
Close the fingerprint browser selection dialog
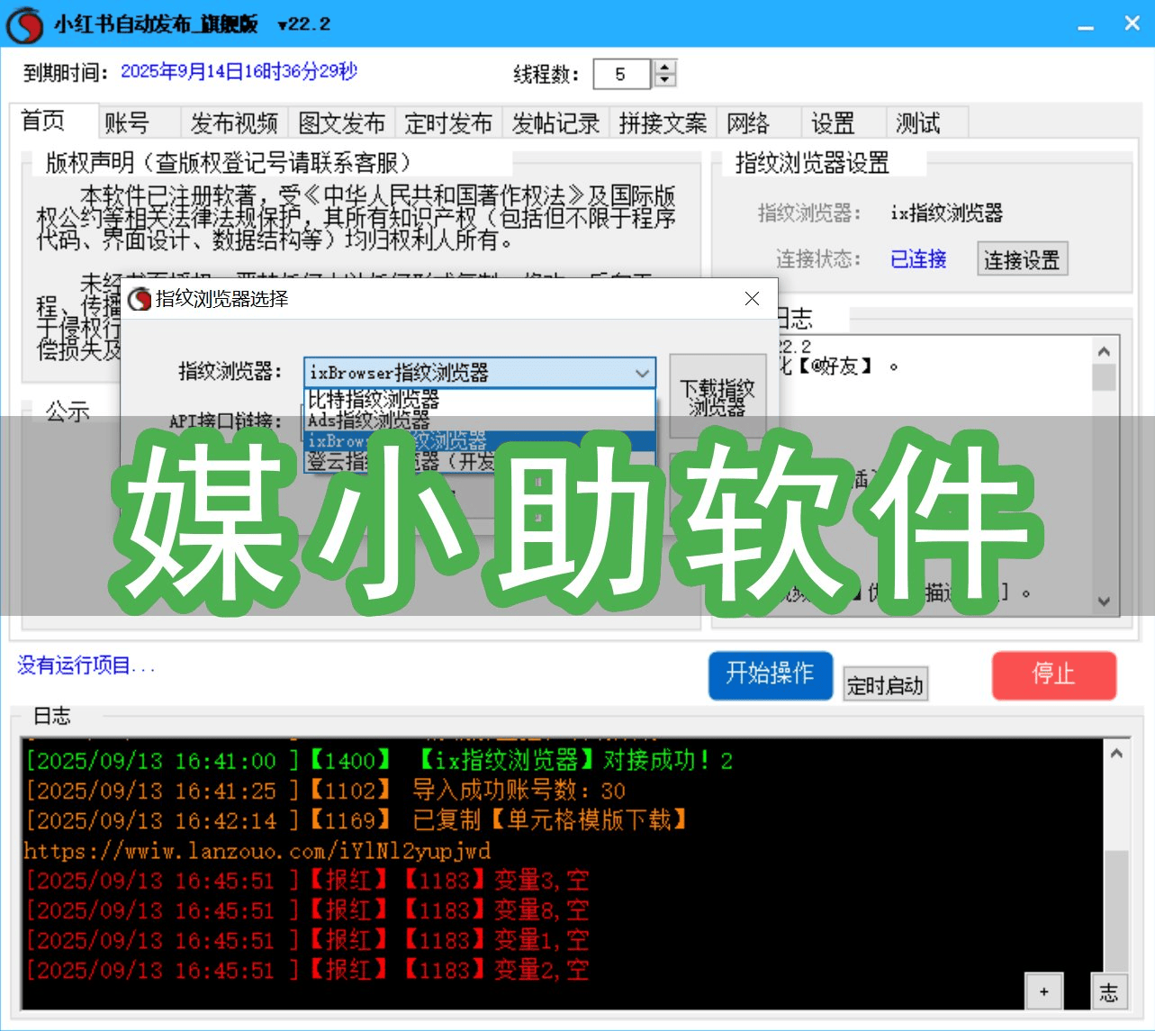point(752,299)
